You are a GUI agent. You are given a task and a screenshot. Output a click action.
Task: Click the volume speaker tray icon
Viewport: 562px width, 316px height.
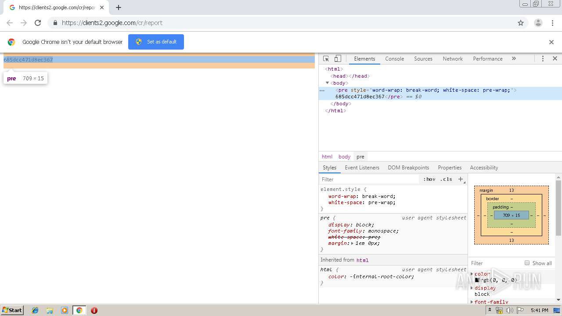point(509,310)
